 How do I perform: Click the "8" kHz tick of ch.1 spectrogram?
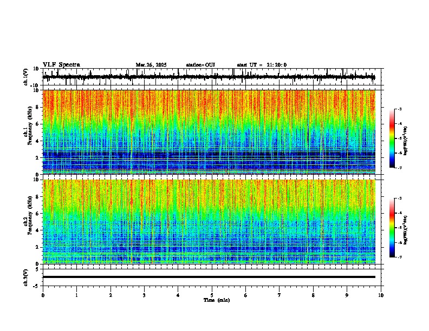coord(38,107)
